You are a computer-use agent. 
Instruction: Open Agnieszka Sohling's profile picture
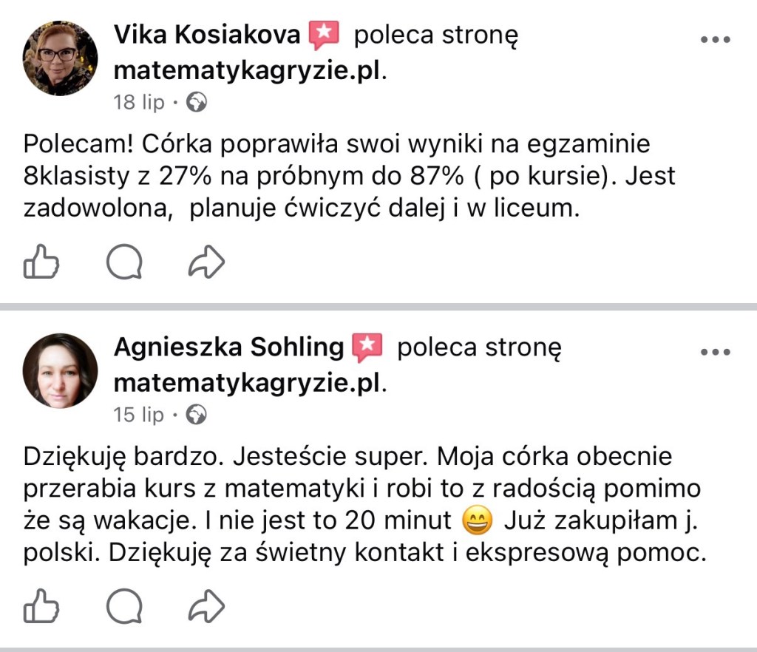(x=60, y=370)
